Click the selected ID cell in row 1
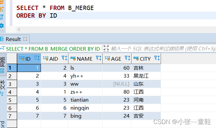Screen dimensions: 216x128 (29, 68)
